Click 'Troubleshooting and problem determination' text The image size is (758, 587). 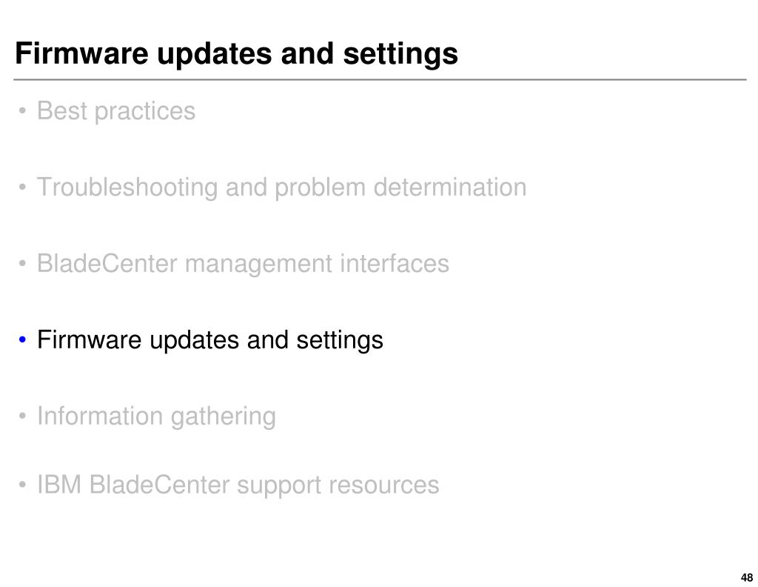click(282, 188)
